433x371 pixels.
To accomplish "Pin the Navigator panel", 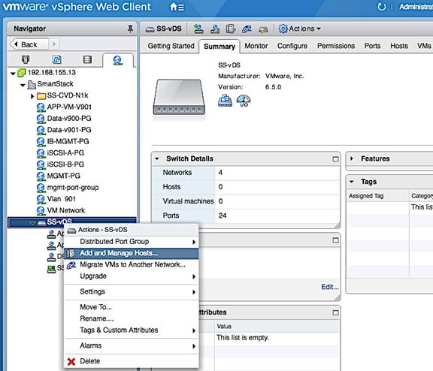I will (130, 29).
